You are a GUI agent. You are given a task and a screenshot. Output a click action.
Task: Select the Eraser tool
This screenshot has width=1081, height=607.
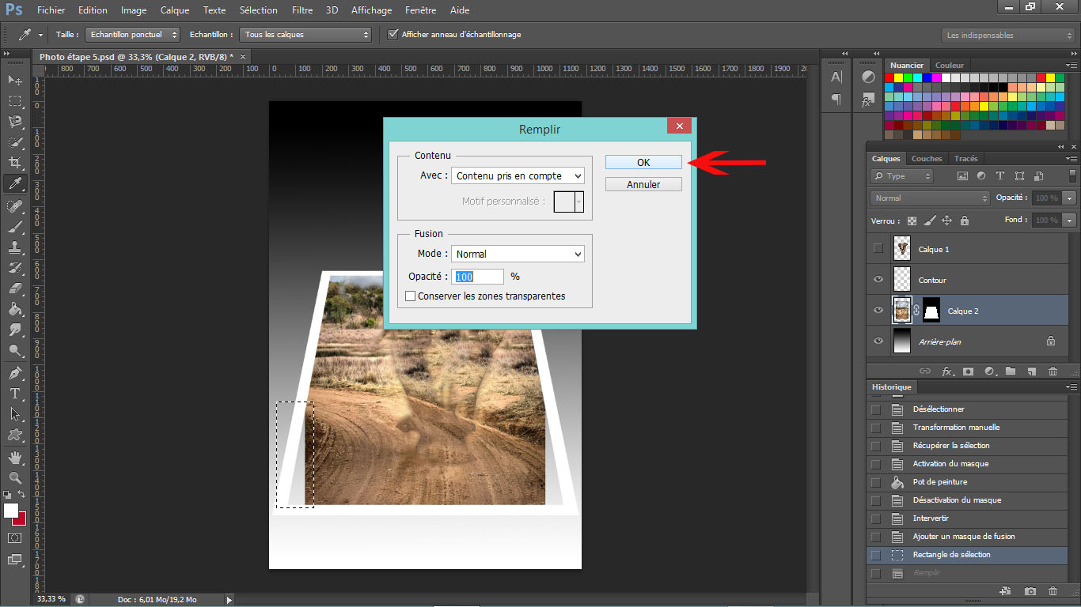point(15,288)
